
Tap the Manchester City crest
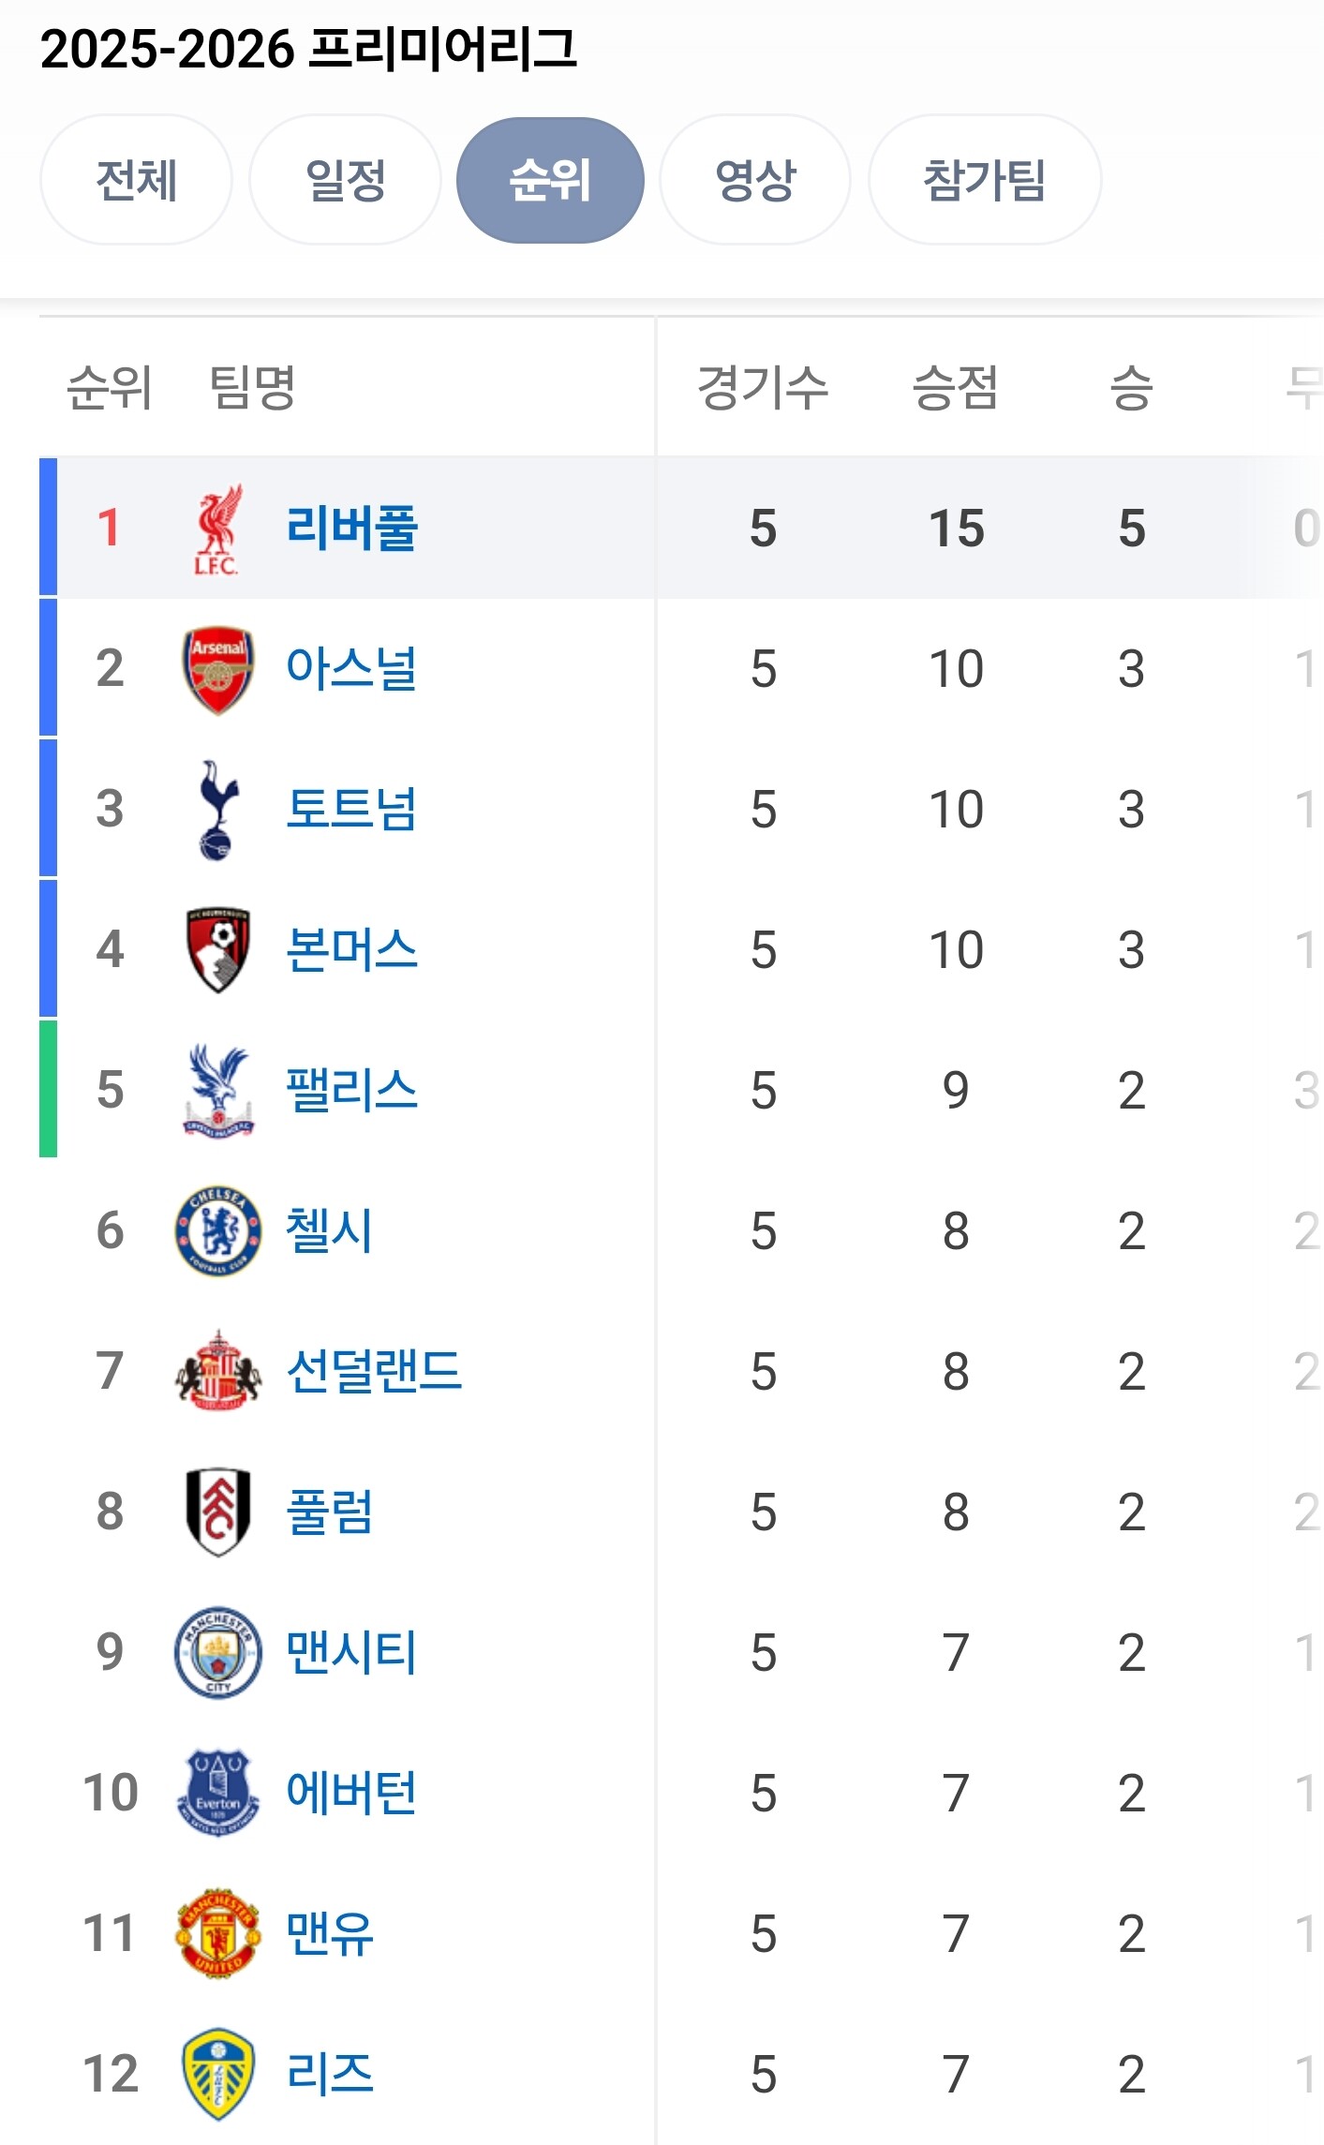click(217, 1652)
